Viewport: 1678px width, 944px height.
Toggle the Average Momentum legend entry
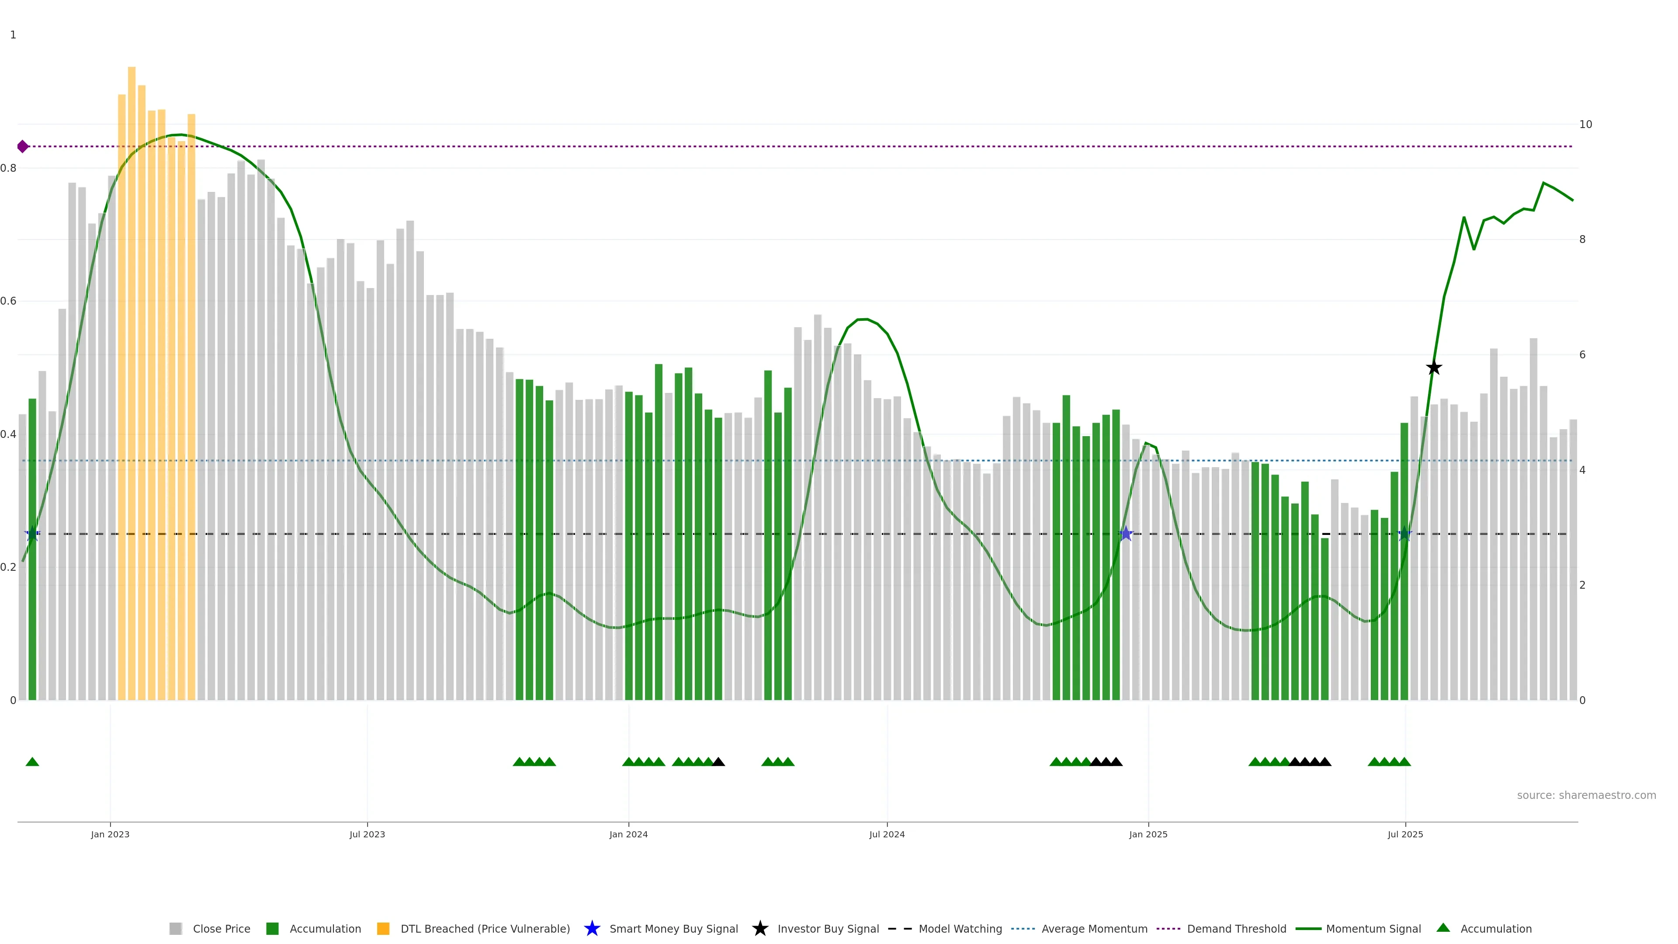pos(1094,928)
